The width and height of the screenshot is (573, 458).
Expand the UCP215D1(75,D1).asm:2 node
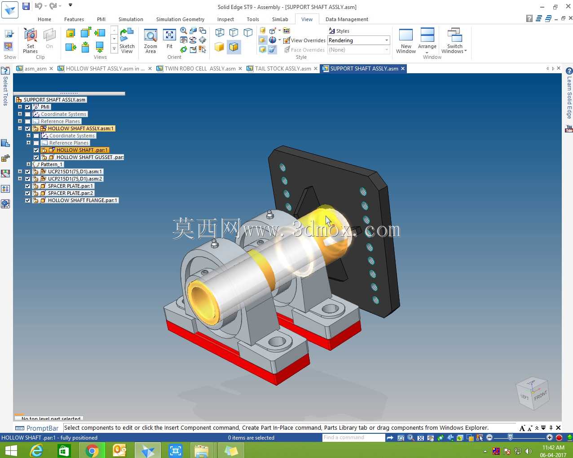(20, 179)
